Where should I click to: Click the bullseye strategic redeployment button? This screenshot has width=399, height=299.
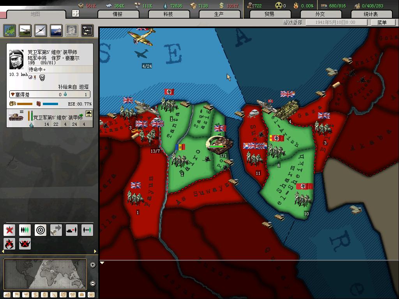coord(41,230)
